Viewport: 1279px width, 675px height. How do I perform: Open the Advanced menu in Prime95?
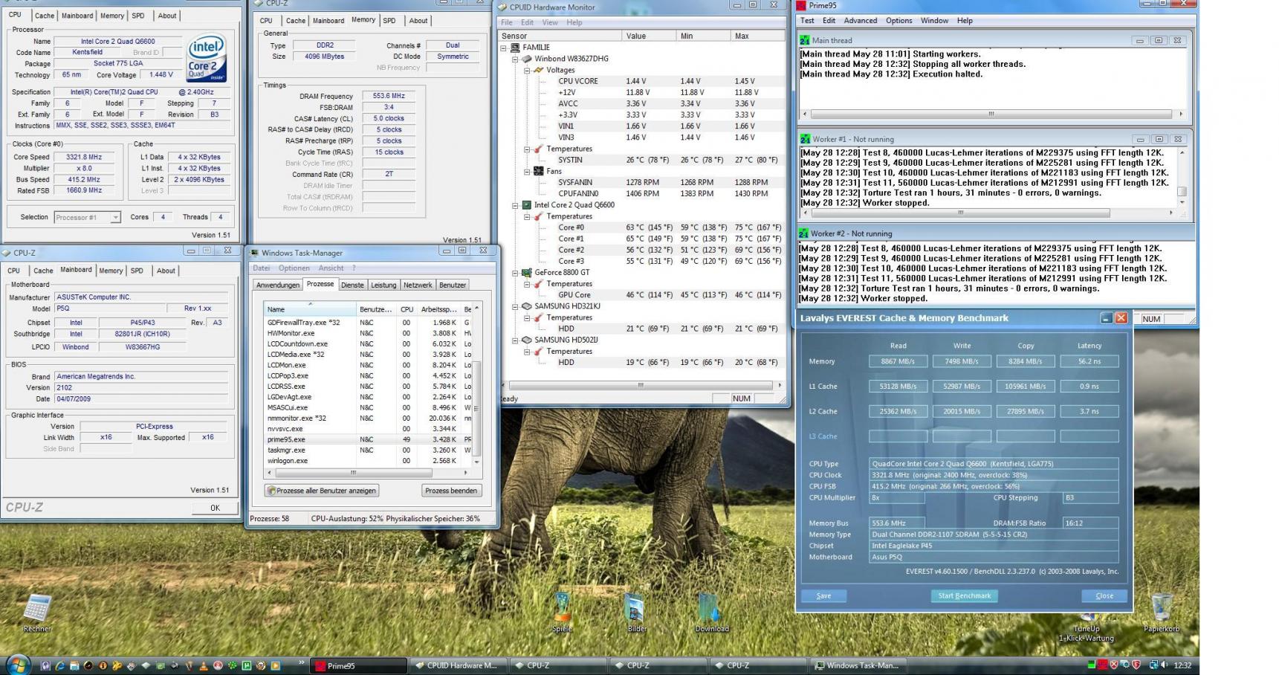coord(860,21)
